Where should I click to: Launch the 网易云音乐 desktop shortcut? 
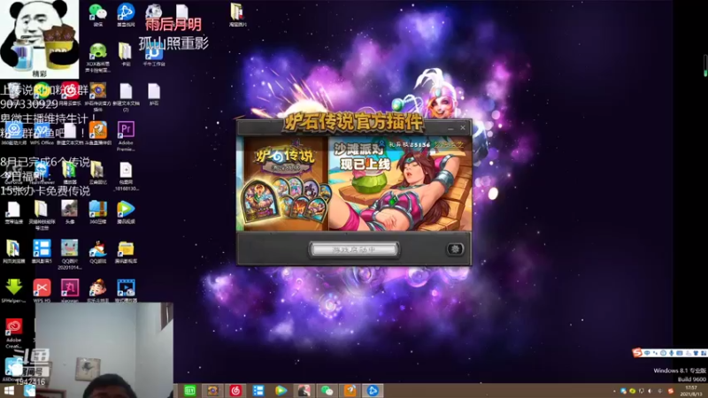coord(70,94)
